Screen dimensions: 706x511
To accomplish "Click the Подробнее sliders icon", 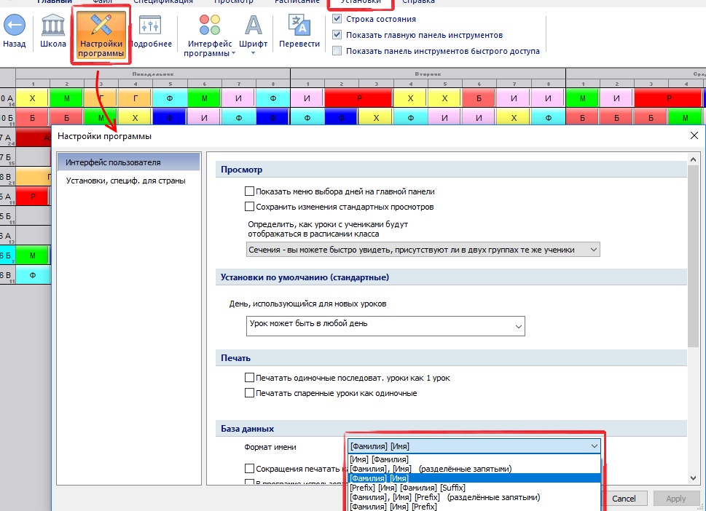I will point(150,25).
